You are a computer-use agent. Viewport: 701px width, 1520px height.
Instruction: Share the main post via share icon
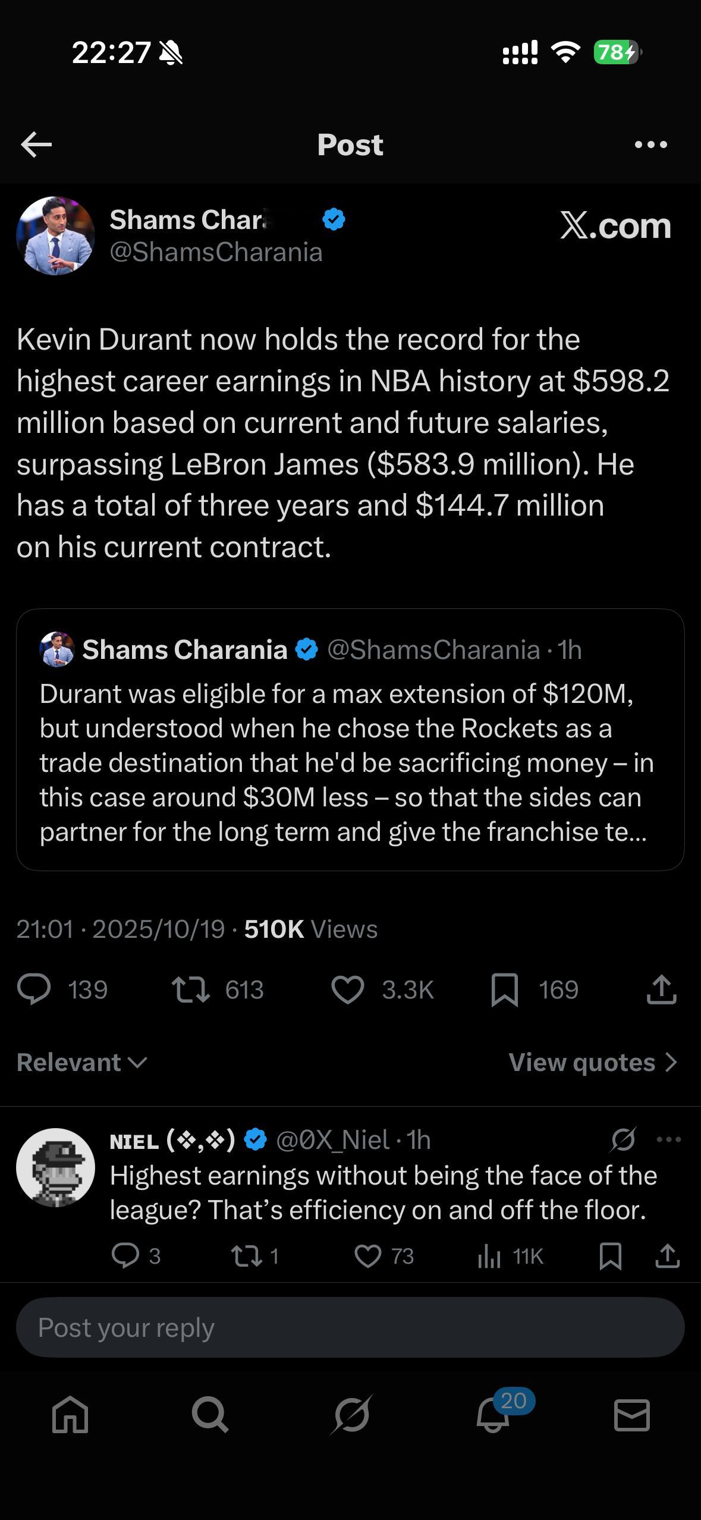[x=661, y=990]
